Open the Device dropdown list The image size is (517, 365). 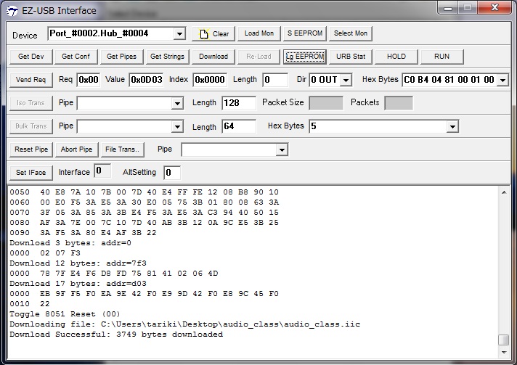179,33
